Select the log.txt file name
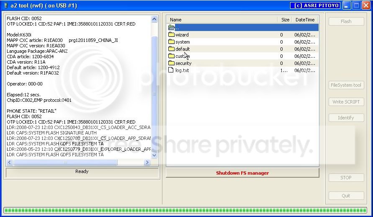Viewport: 373px width, 217px height. [x=182, y=70]
